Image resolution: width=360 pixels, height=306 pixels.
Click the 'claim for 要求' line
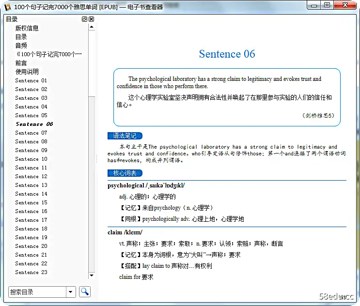click(136, 277)
